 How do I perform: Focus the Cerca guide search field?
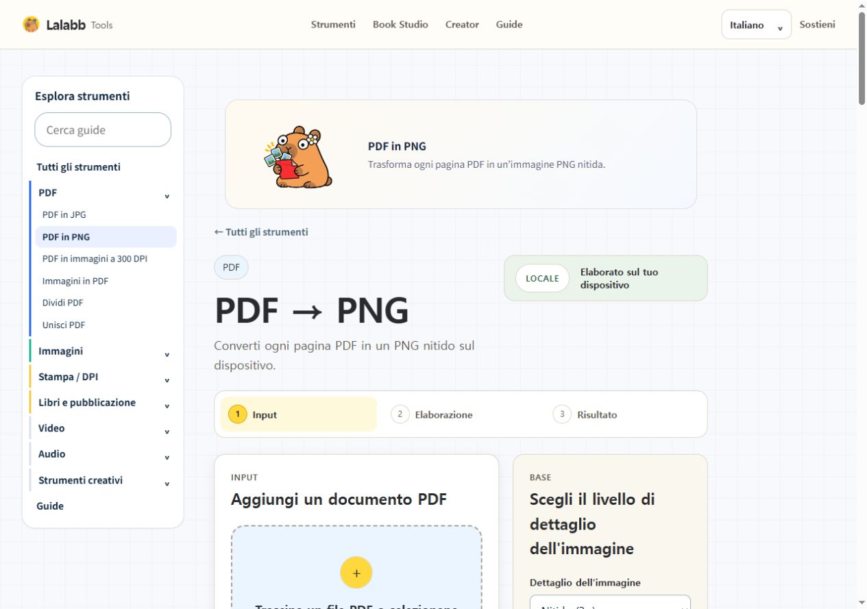pos(103,129)
